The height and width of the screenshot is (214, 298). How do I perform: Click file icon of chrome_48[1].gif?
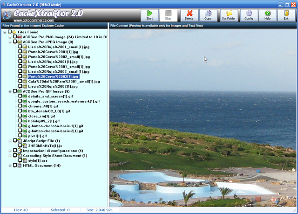pyautogui.click(x=25, y=106)
